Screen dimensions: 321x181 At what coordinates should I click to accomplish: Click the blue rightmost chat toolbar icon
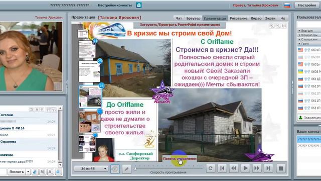coord(58,172)
